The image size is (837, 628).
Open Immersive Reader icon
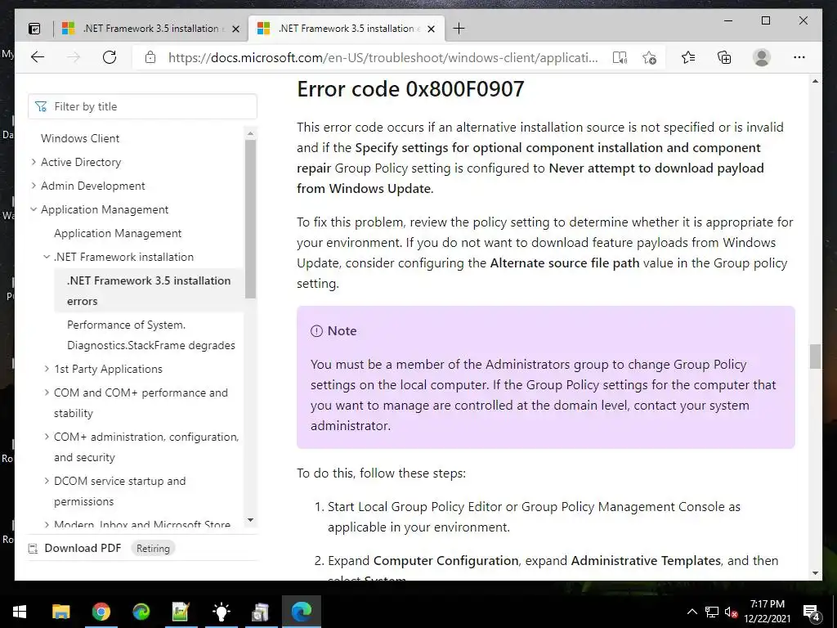click(x=620, y=57)
